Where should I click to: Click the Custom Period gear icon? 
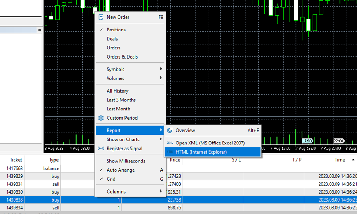pyautogui.click(x=101, y=118)
